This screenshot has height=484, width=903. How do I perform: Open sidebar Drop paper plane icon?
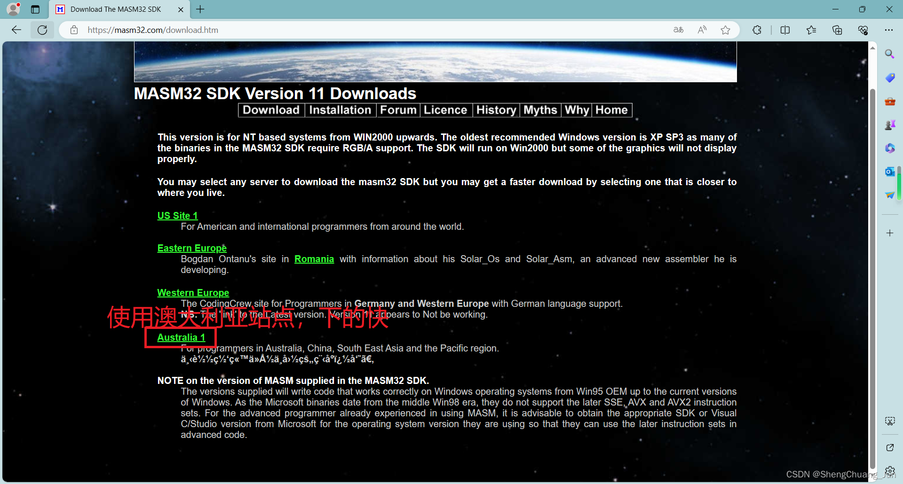(x=889, y=195)
